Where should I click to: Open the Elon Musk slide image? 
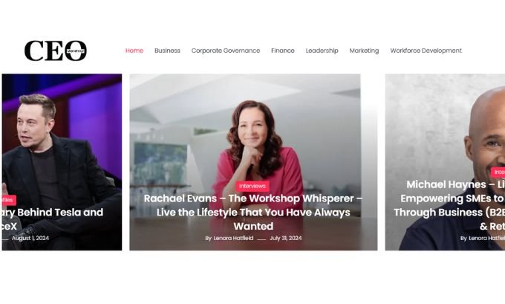point(62,135)
